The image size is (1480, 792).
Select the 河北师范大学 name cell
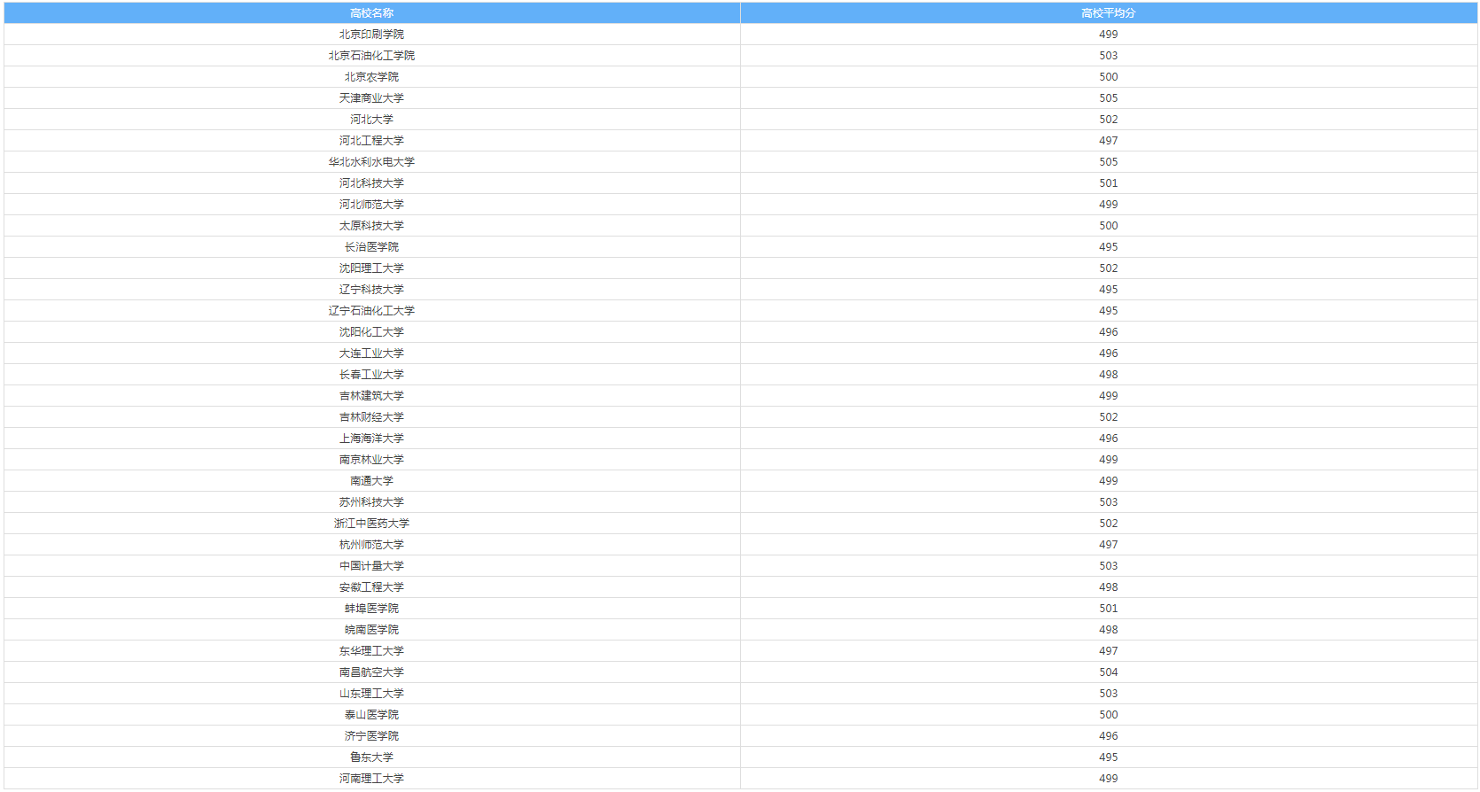pyautogui.click(x=371, y=205)
